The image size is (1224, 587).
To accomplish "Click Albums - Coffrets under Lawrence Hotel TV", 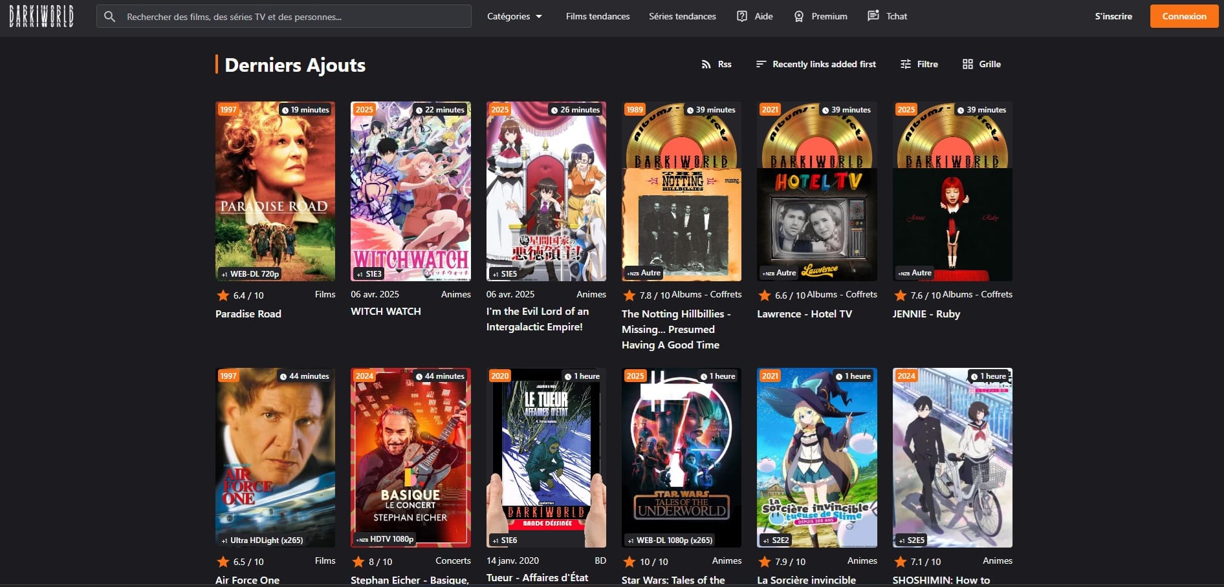I will point(842,294).
